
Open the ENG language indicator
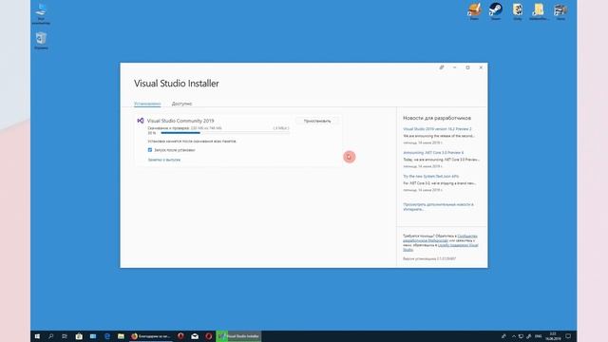click(539, 336)
